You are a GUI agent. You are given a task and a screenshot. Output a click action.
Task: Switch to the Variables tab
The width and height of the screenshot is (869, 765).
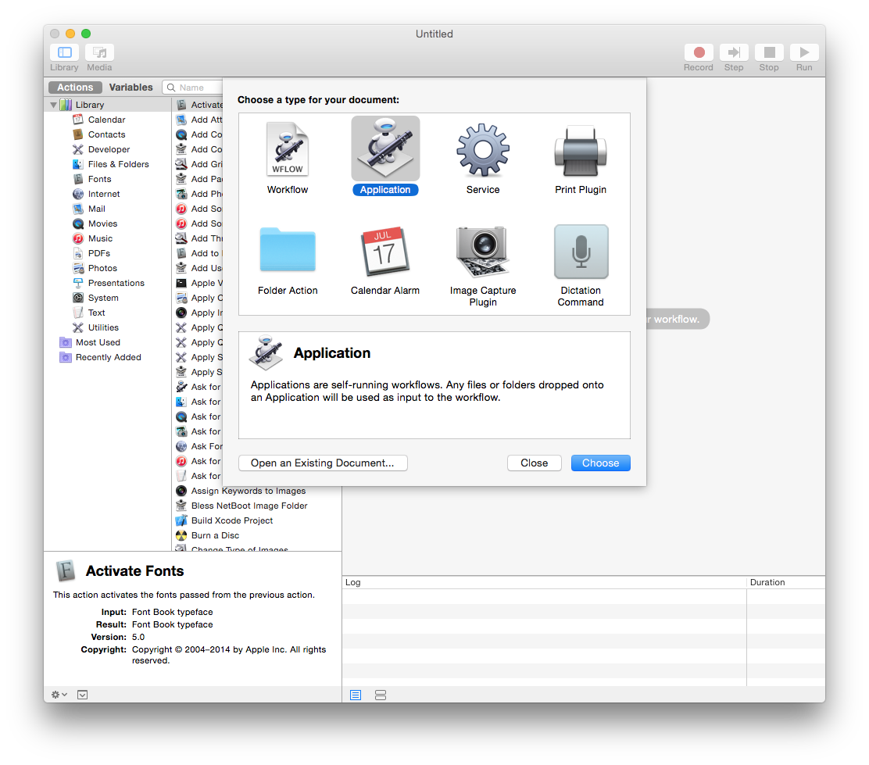click(131, 88)
